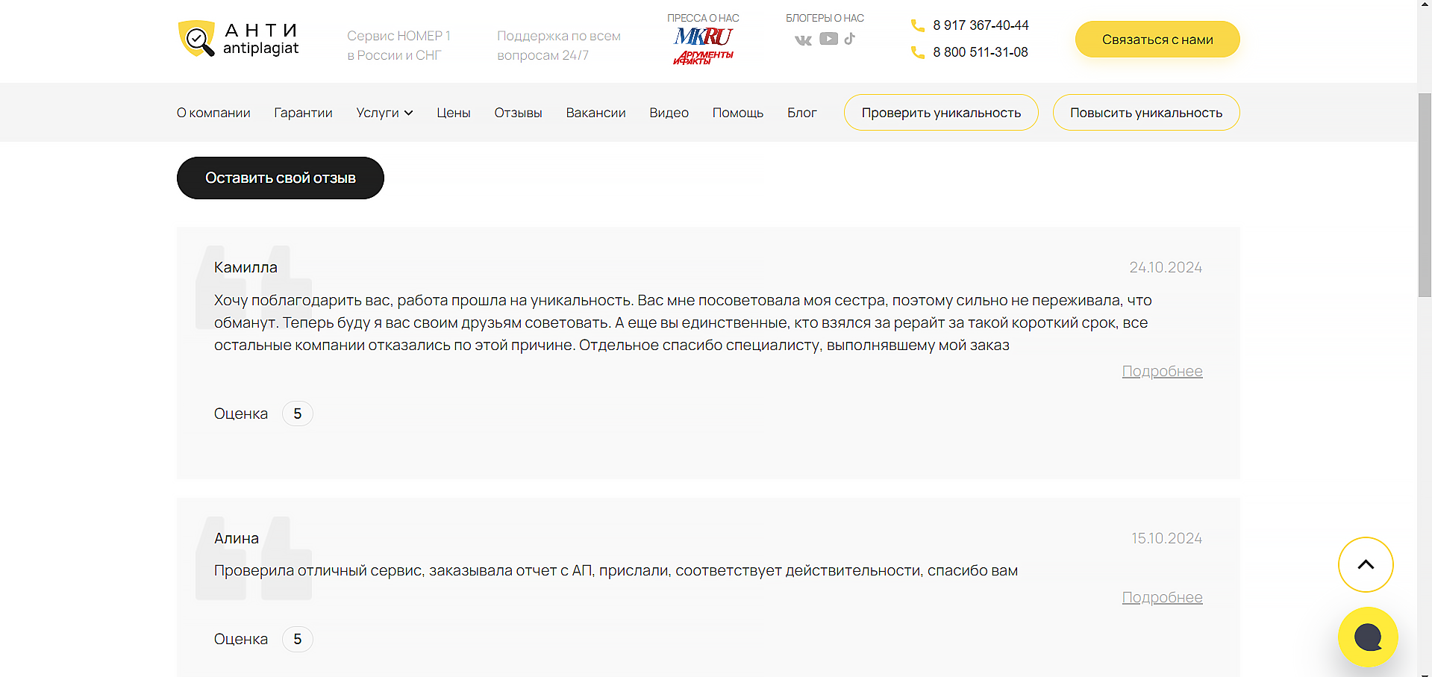This screenshot has width=1432, height=677.
Task: Click reviewer name Камилла
Action: (246, 267)
